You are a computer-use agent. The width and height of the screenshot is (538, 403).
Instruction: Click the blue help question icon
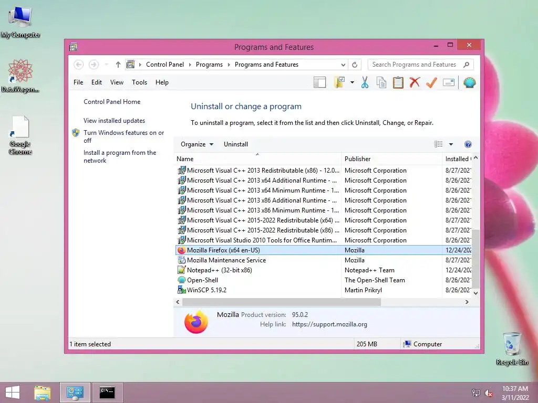tap(468, 144)
